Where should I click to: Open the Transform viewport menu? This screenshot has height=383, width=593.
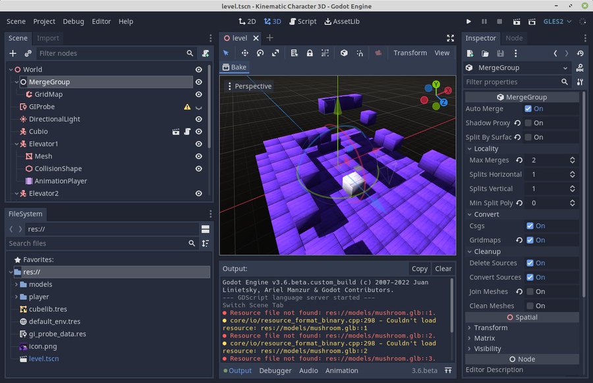(410, 53)
